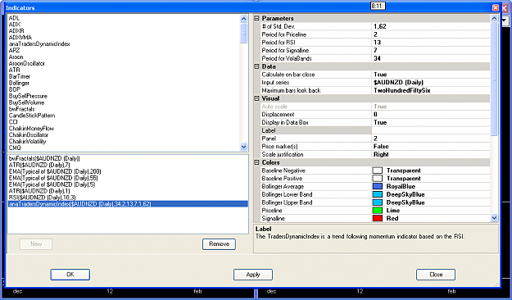Select CMO in indicator list

15,148
